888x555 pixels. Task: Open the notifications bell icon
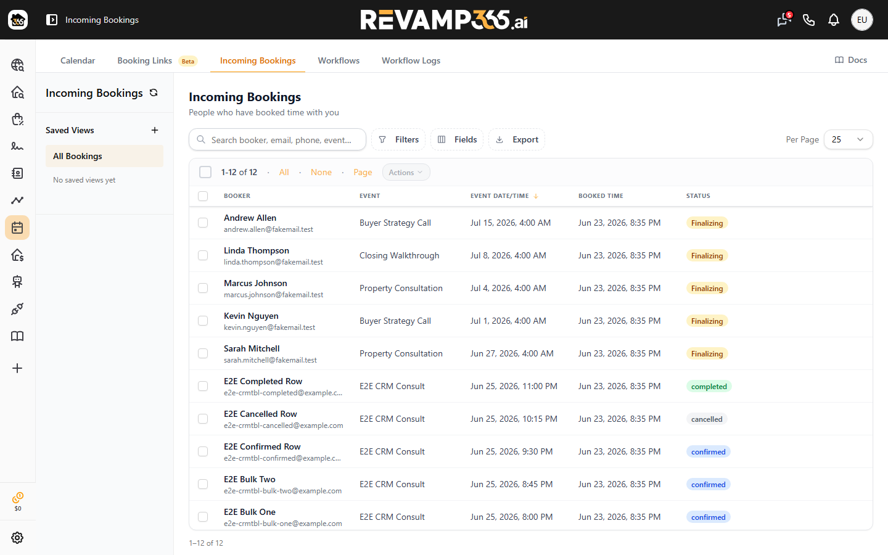834,20
